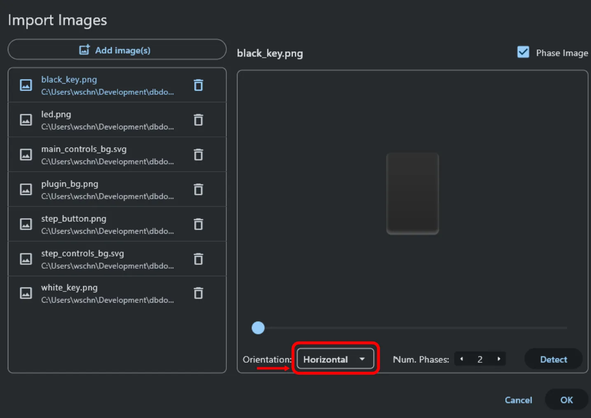Click the image icon beside step_controls_bg.svg

click(26, 259)
